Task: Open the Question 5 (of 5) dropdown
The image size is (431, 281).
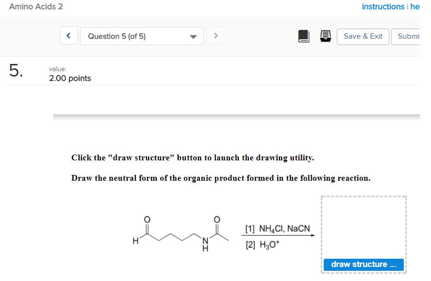Action: pyautogui.click(x=136, y=35)
